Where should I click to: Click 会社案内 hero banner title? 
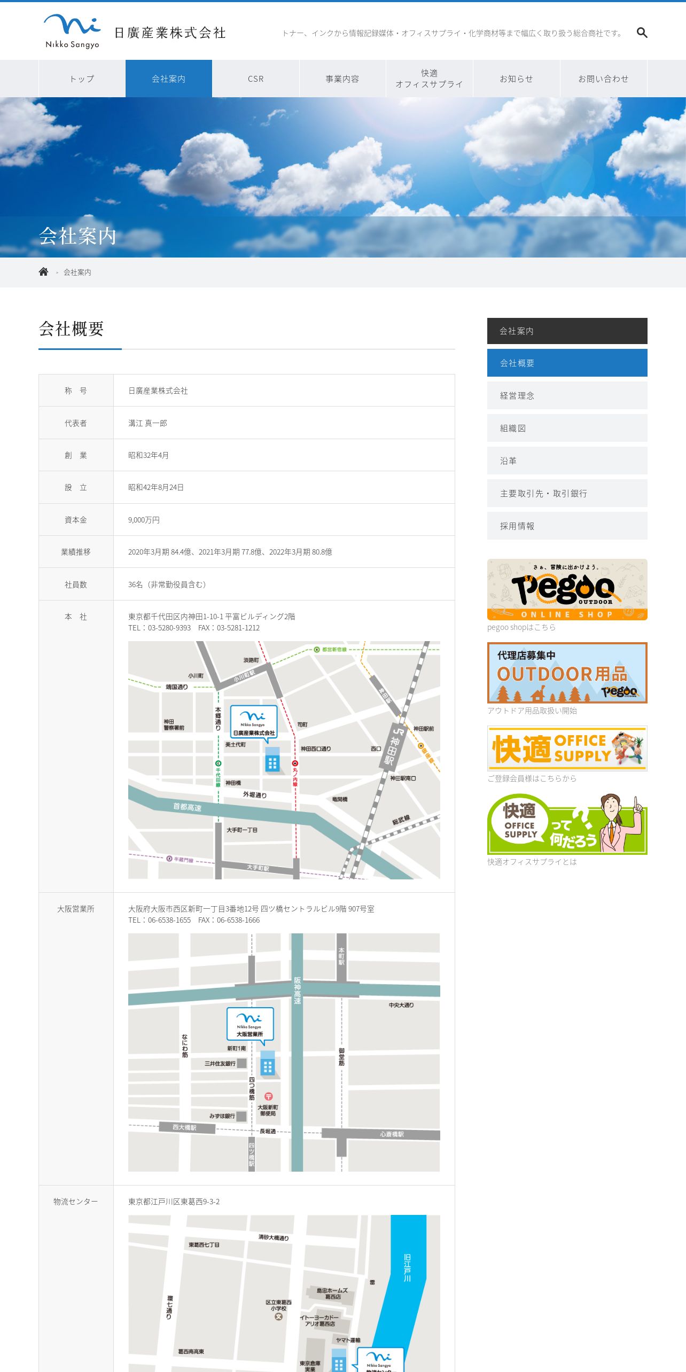click(77, 236)
